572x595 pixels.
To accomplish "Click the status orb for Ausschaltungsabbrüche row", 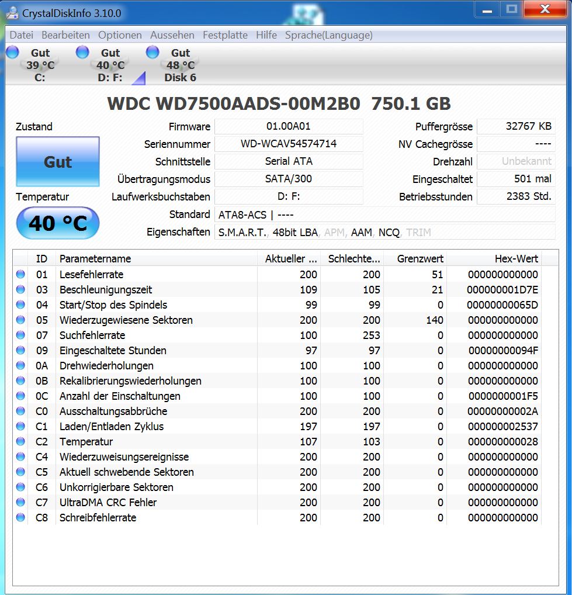I will (20, 411).
